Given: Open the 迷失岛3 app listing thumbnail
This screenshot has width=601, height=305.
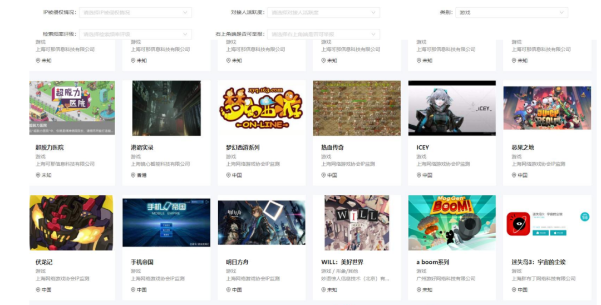Looking at the screenshot, I should 547,224.
